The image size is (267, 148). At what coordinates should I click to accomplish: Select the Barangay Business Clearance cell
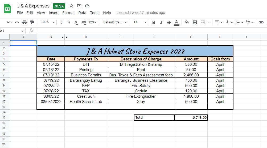[x=141, y=80]
